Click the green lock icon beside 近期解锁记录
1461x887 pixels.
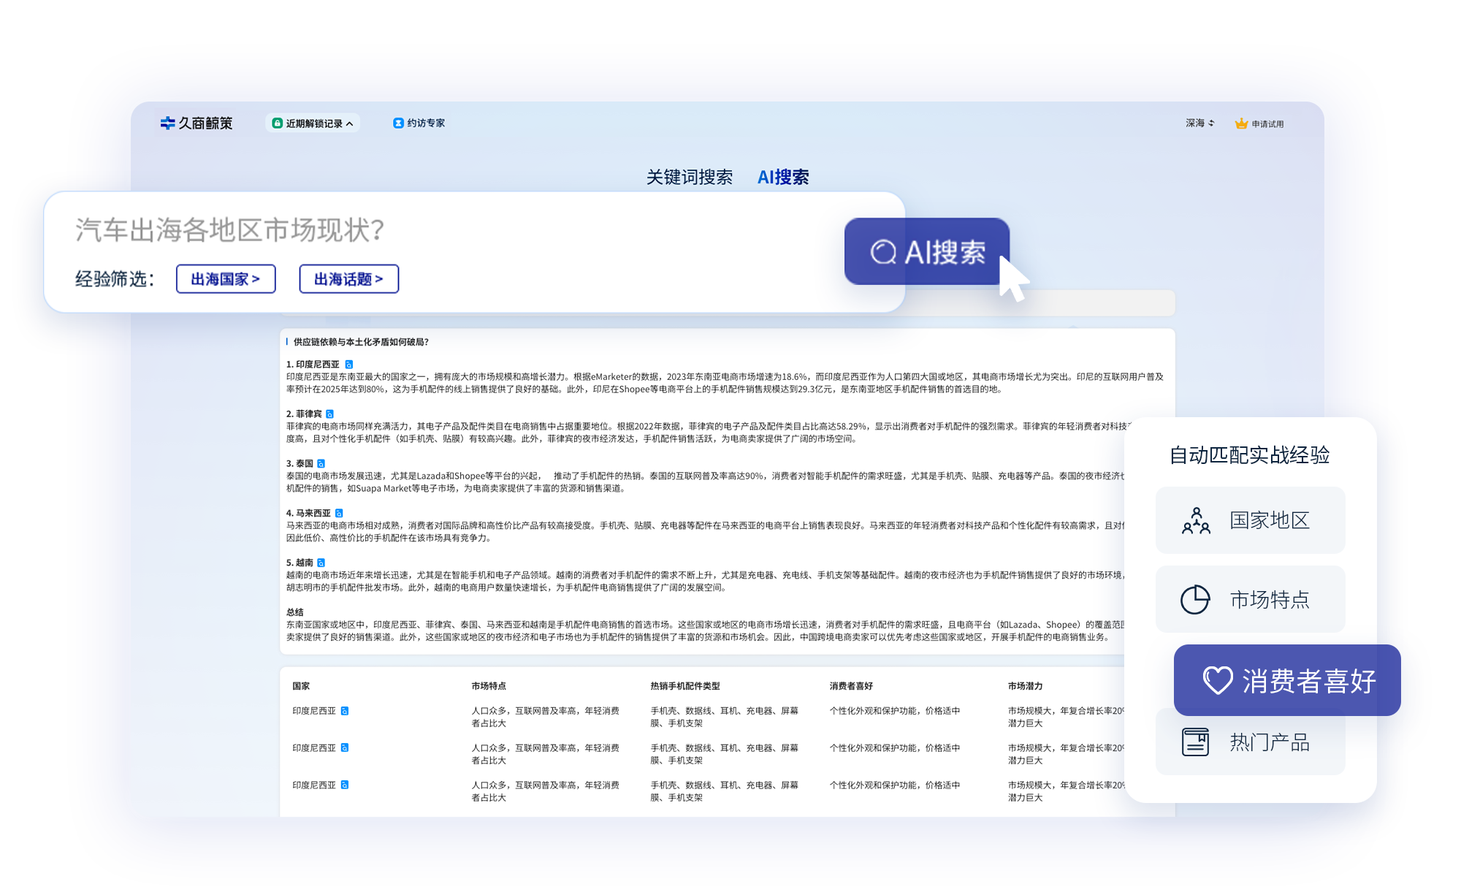(x=278, y=123)
